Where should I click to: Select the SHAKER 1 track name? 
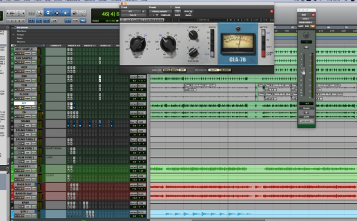click(x=24, y=166)
